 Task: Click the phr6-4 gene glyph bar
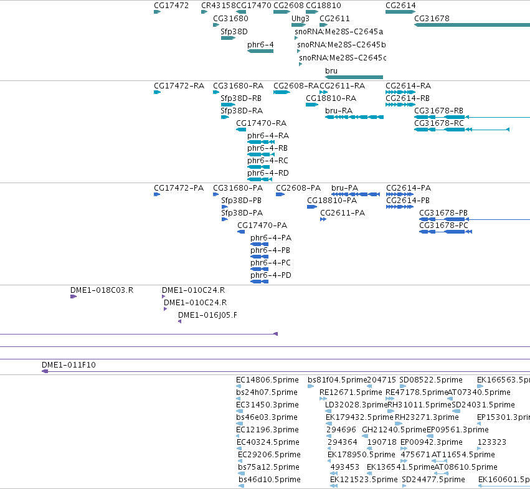pyautogui.click(x=260, y=51)
